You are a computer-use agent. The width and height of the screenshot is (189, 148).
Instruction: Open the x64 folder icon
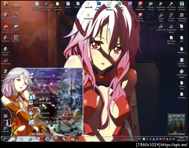(181, 28)
